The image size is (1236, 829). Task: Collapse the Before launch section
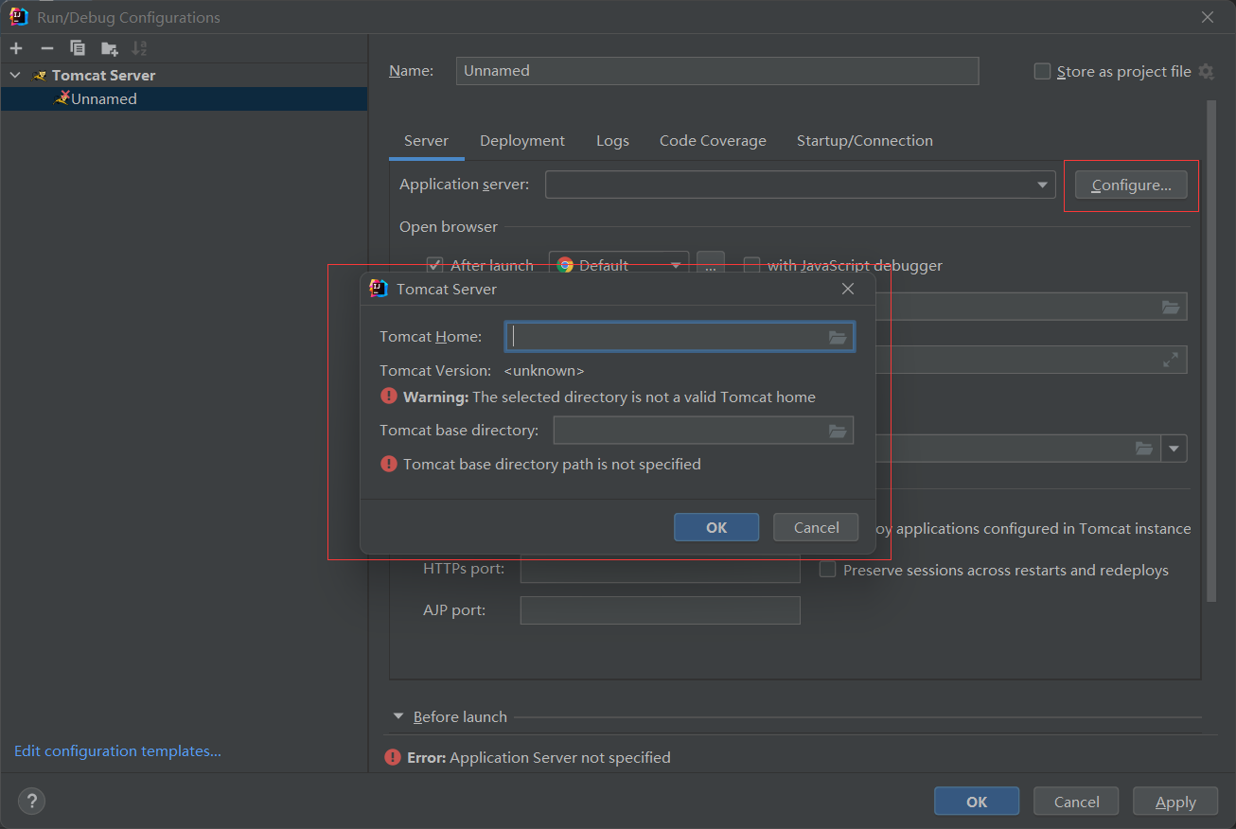398,716
